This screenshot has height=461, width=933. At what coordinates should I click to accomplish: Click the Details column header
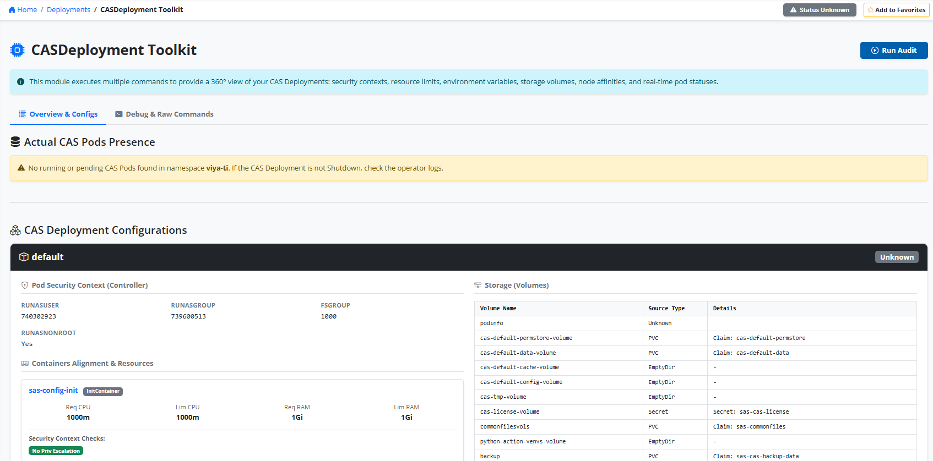point(812,309)
